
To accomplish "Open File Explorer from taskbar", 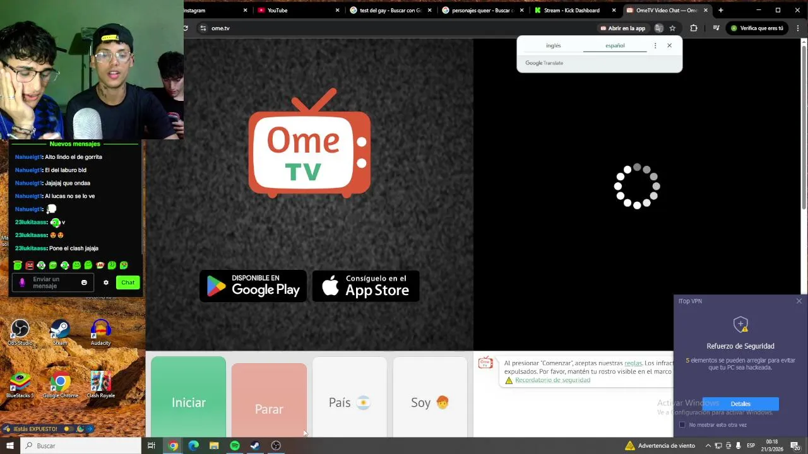I will point(214,446).
